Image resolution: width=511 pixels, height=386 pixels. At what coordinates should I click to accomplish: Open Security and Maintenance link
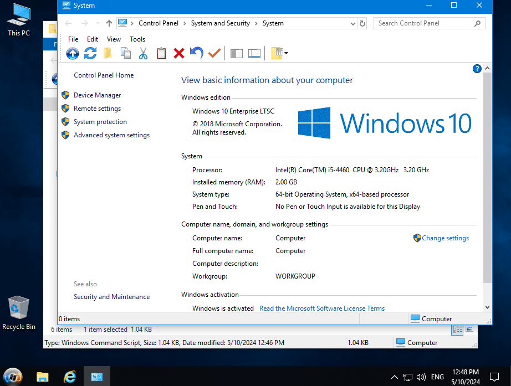point(111,297)
